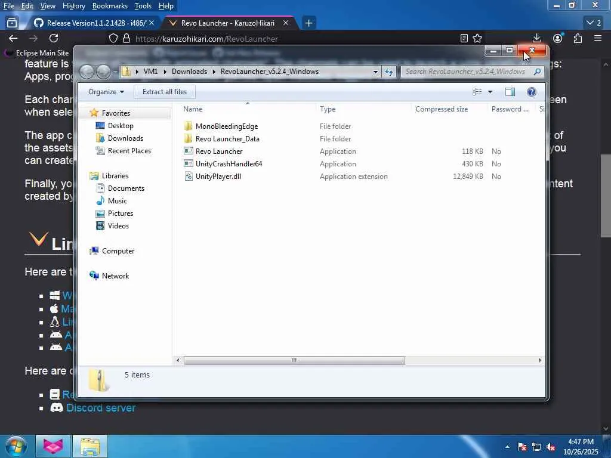Toggle reader view icon in address bar
The height and width of the screenshot is (458, 611).
pos(464,38)
